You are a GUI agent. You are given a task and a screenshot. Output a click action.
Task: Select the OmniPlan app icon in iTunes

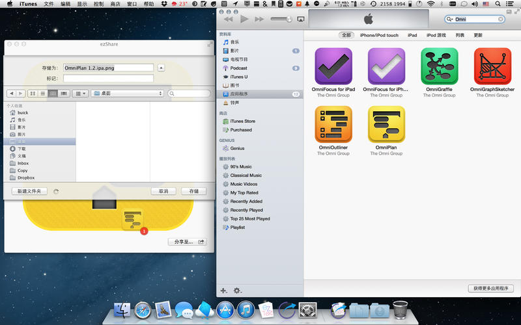[x=386, y=124]
